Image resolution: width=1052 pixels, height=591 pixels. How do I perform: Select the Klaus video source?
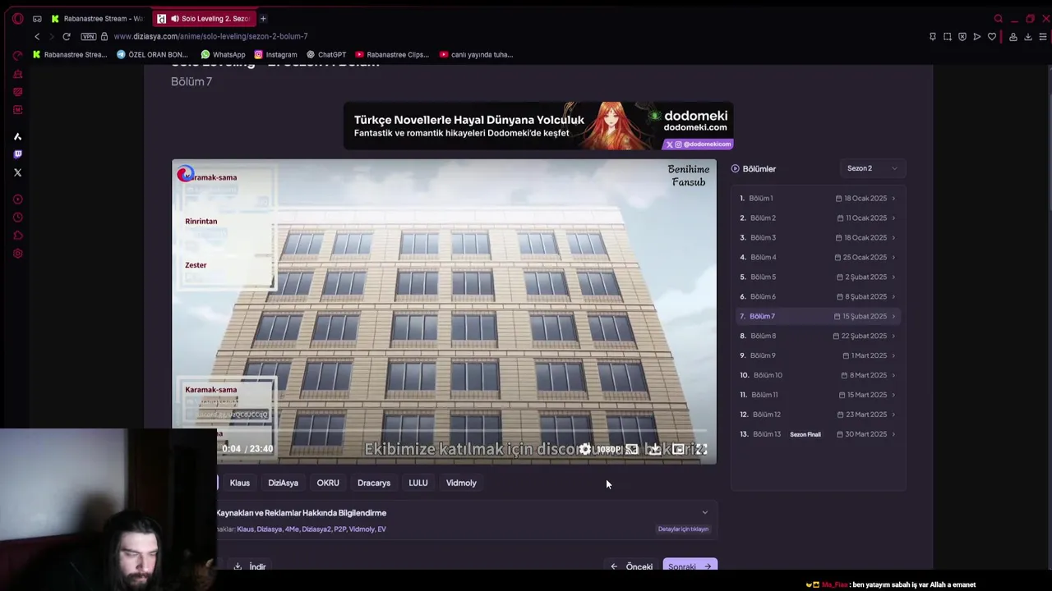tap(239, 483)
